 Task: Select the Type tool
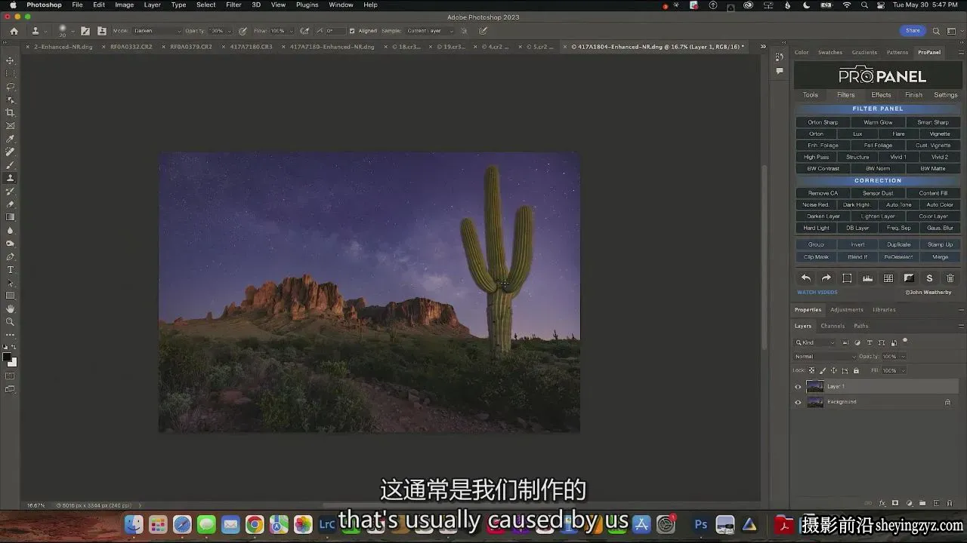pos(10,270)
